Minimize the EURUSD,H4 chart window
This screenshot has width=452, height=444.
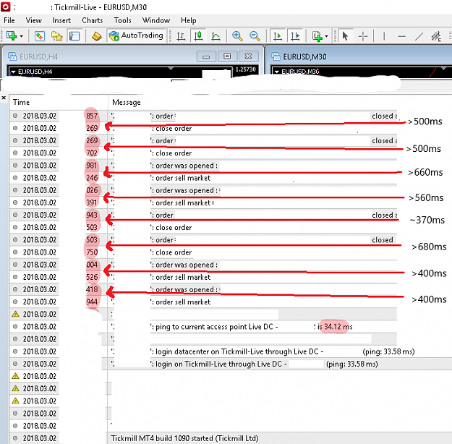[x=206, y=56]
